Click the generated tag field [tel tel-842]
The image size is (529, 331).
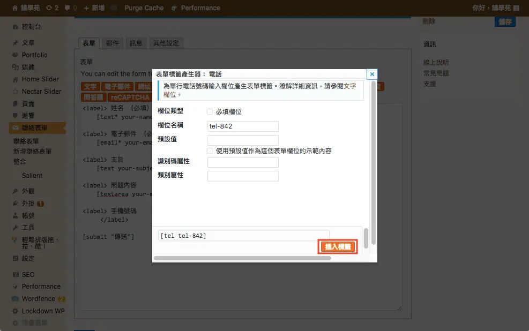(x=243, y=236)
